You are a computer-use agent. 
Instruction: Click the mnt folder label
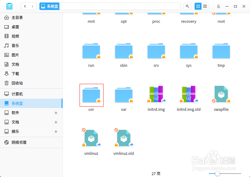coord(91,22)
